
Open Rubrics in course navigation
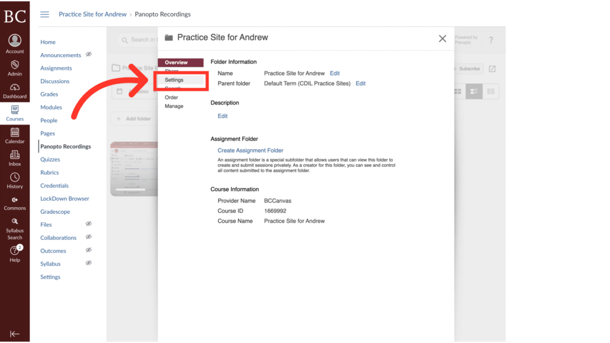(x=49, y=173)
